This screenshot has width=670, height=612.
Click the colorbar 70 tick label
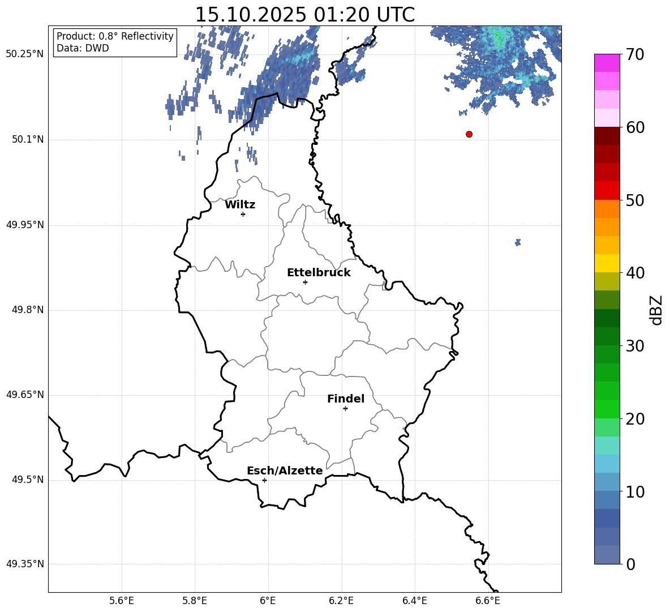coord(635,54)
